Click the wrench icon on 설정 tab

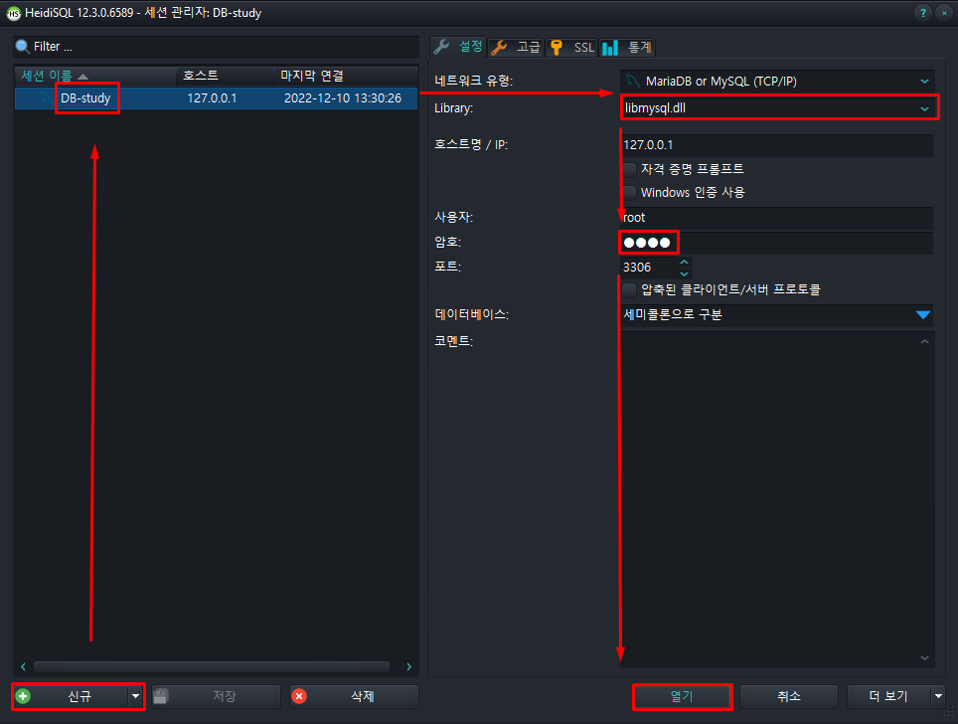point(441,47)
